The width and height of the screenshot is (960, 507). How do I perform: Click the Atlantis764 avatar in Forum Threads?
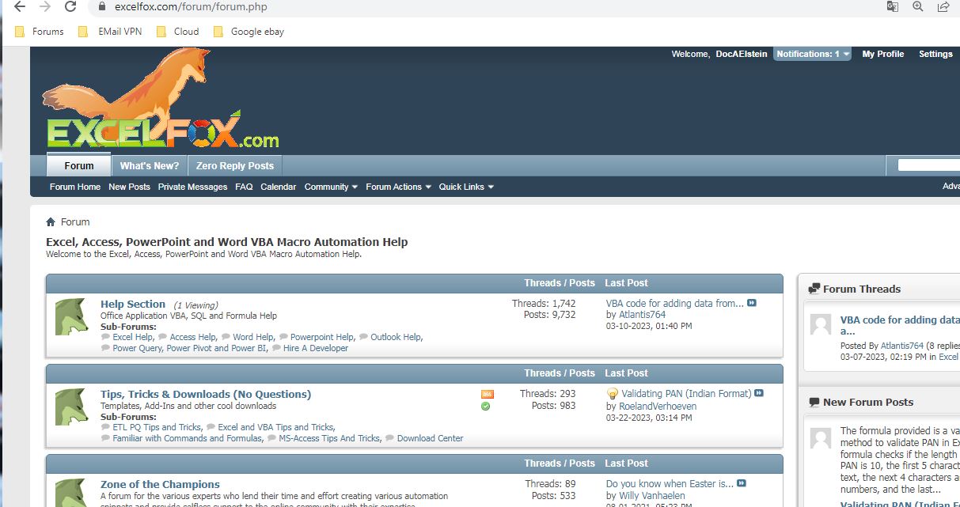(x=819, y=323)
